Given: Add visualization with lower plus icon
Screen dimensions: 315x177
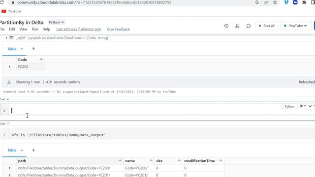Looking at the screenshot, I should (x=33, y=150).
